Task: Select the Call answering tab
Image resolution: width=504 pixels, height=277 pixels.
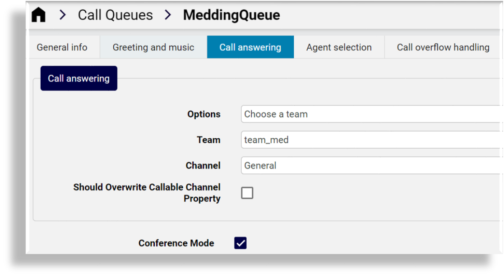Action: (250, 47)
